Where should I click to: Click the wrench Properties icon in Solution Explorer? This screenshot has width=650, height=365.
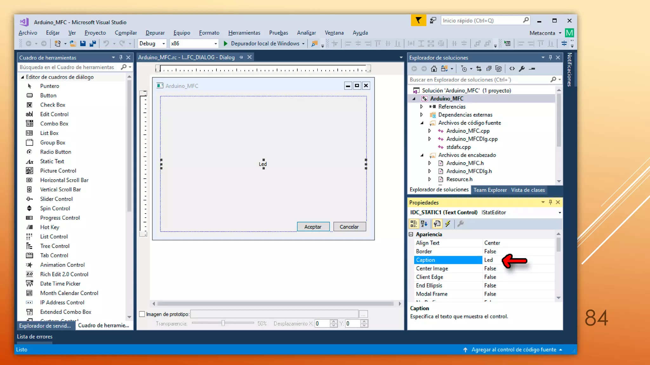(x=522, y=69)
